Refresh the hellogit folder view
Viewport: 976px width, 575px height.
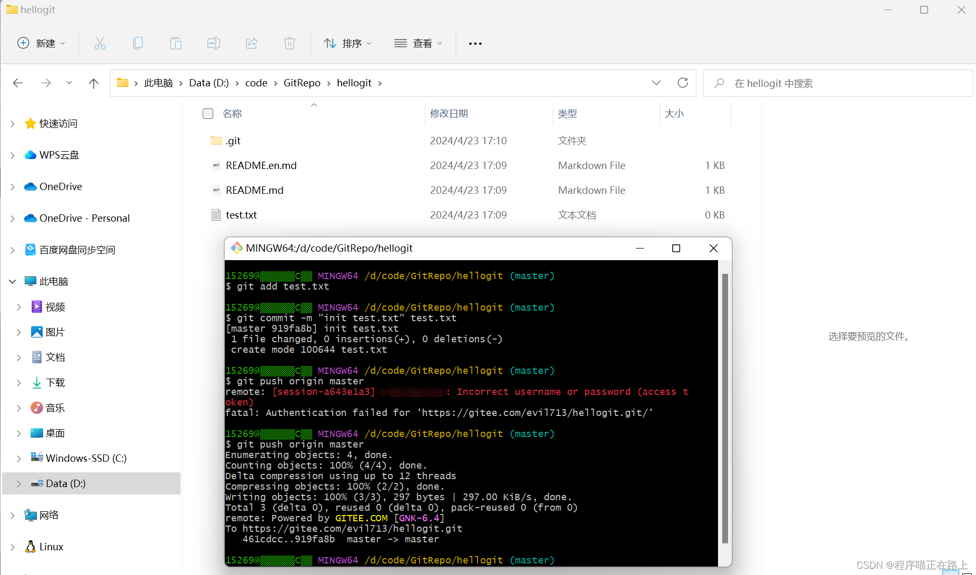pos(683,83)
